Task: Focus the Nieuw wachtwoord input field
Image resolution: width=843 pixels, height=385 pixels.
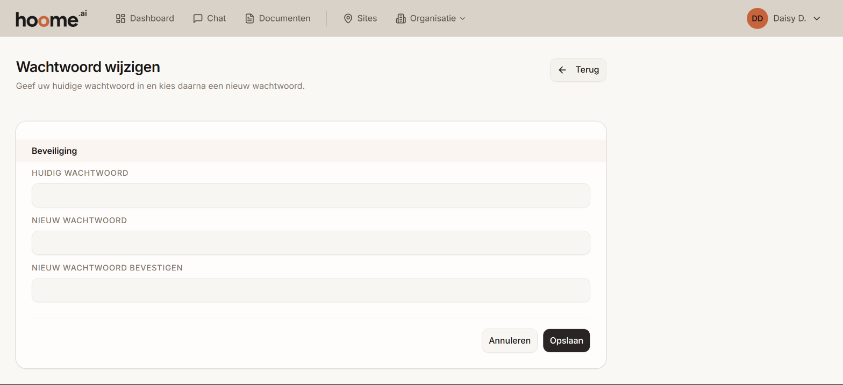Action: [311, 243]
